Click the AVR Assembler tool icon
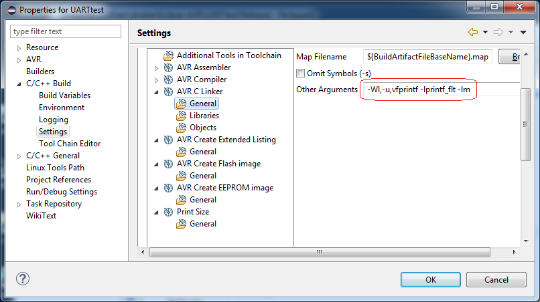The height and width of the screenshot is (302, 540). (x=168, y=67)
